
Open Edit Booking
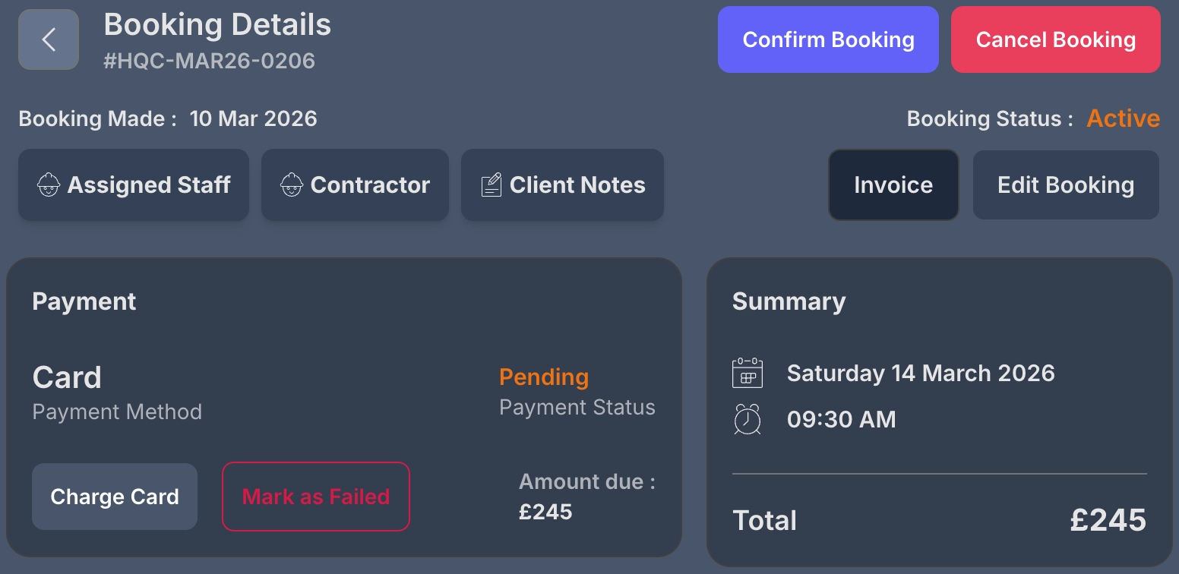1066,185
